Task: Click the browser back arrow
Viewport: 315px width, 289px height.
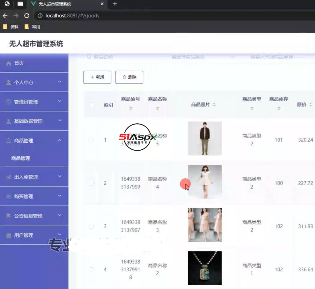Action: (5, 16)
